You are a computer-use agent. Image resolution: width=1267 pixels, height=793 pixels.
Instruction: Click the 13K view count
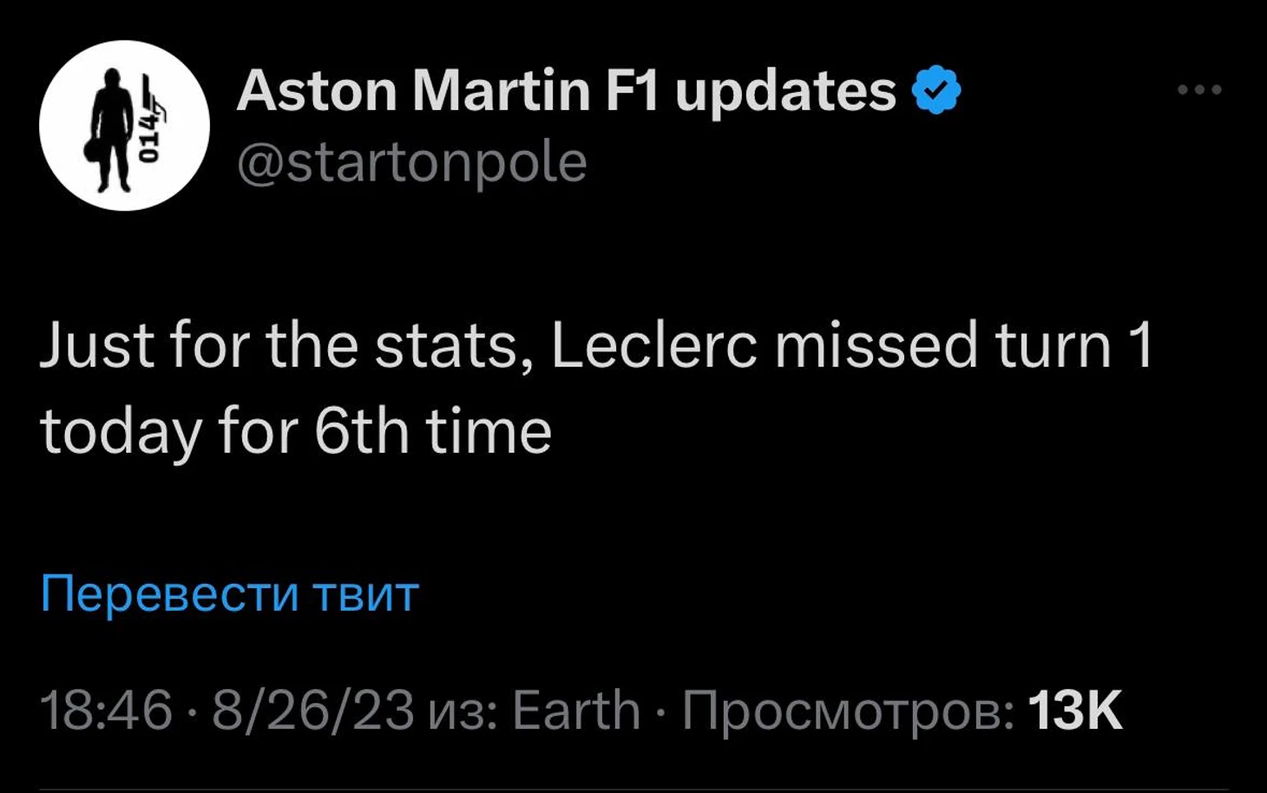1074,711
